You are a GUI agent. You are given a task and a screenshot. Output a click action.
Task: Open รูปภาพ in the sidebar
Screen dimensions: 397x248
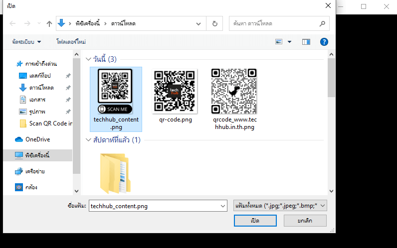point(37,112)
